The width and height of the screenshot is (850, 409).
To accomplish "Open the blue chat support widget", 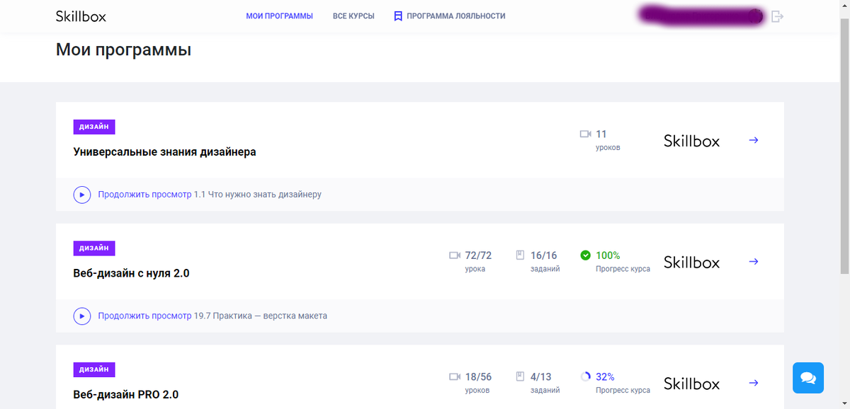I will [x=808, y=378].
